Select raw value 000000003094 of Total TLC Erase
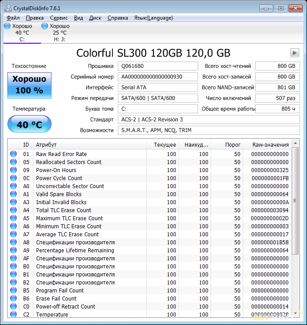 [270, 210]
